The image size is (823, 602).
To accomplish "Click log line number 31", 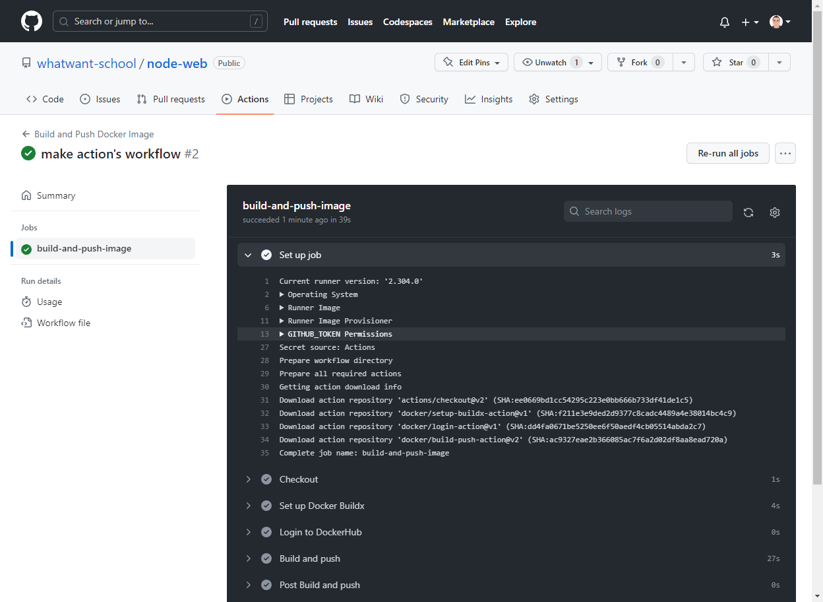I will pos(265,400).
